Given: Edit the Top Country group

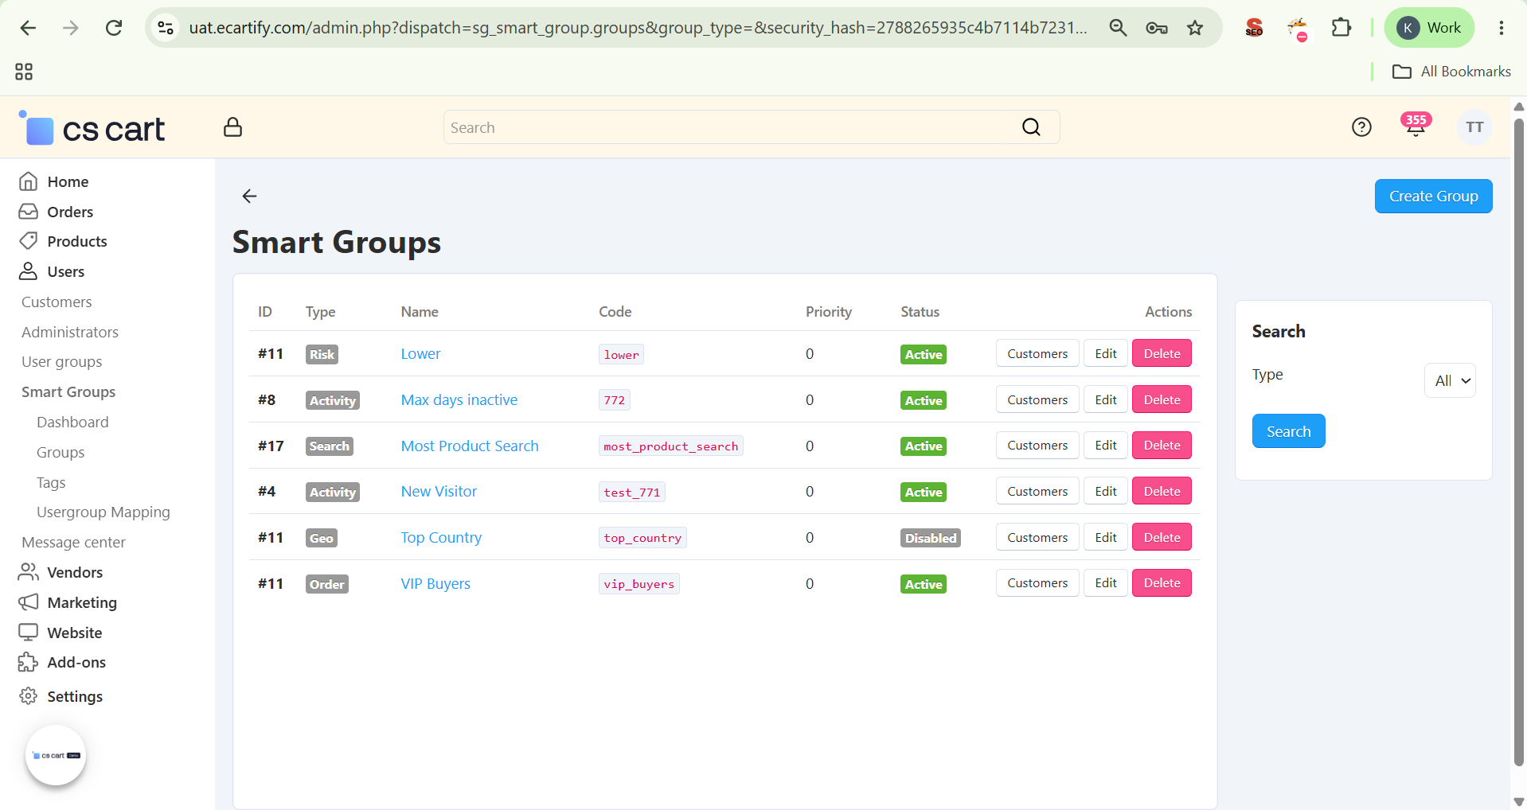Looking at the screenshot, I should (x=1106, y=537).
